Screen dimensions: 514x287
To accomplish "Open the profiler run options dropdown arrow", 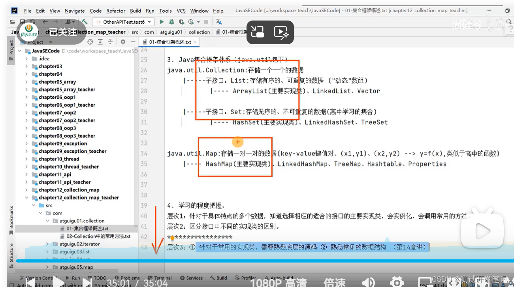I will click(x=198, y=22).
